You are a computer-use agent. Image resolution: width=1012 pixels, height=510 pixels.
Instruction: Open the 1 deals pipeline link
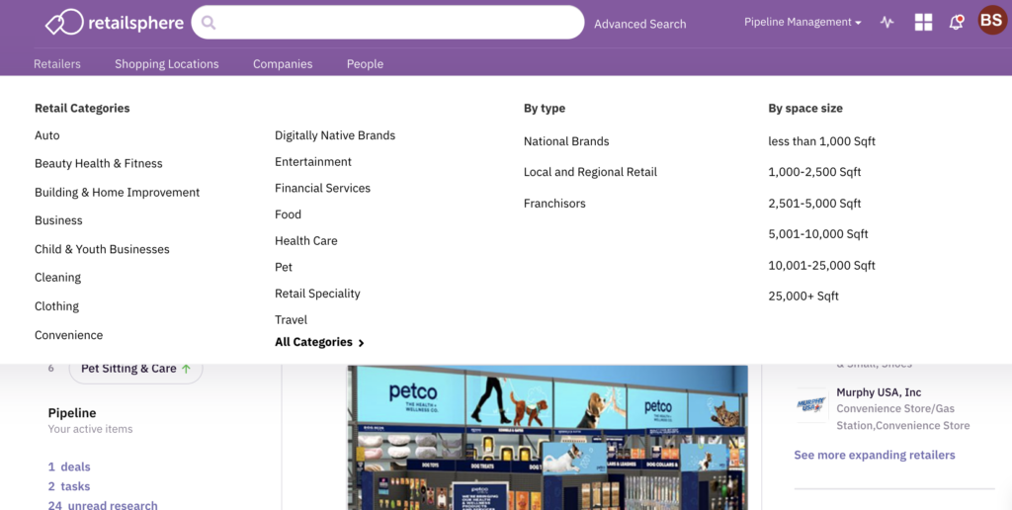[69, 467]
